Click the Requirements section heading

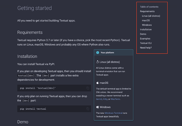coord(30,32)
